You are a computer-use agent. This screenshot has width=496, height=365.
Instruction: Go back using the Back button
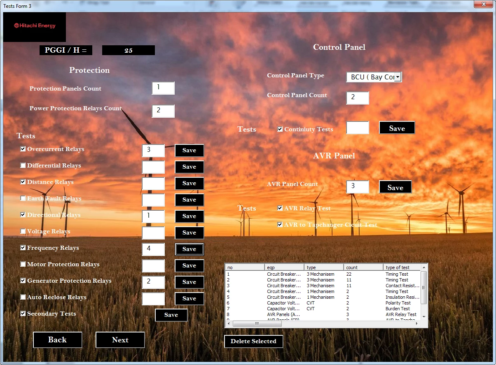point(57,340)
